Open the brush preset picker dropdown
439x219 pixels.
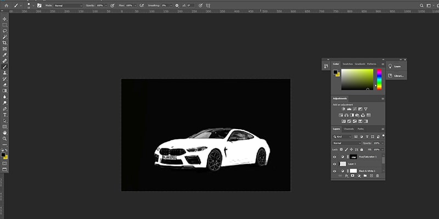[33, 5]
